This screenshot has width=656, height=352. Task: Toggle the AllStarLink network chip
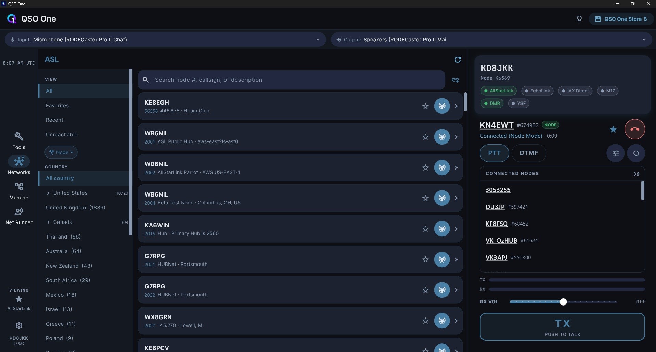pyautogui.click(x=499, y=91)
